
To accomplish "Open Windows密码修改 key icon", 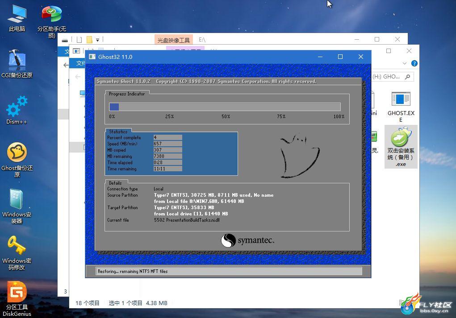I will (17, 252).
